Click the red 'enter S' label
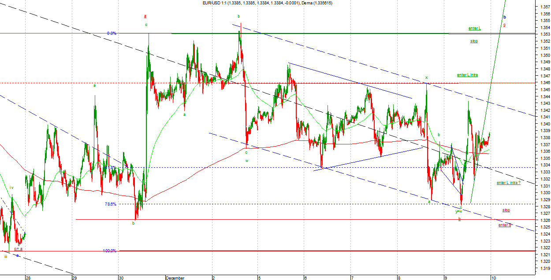Screen dimensions: 551x280 tap(505, 225)
